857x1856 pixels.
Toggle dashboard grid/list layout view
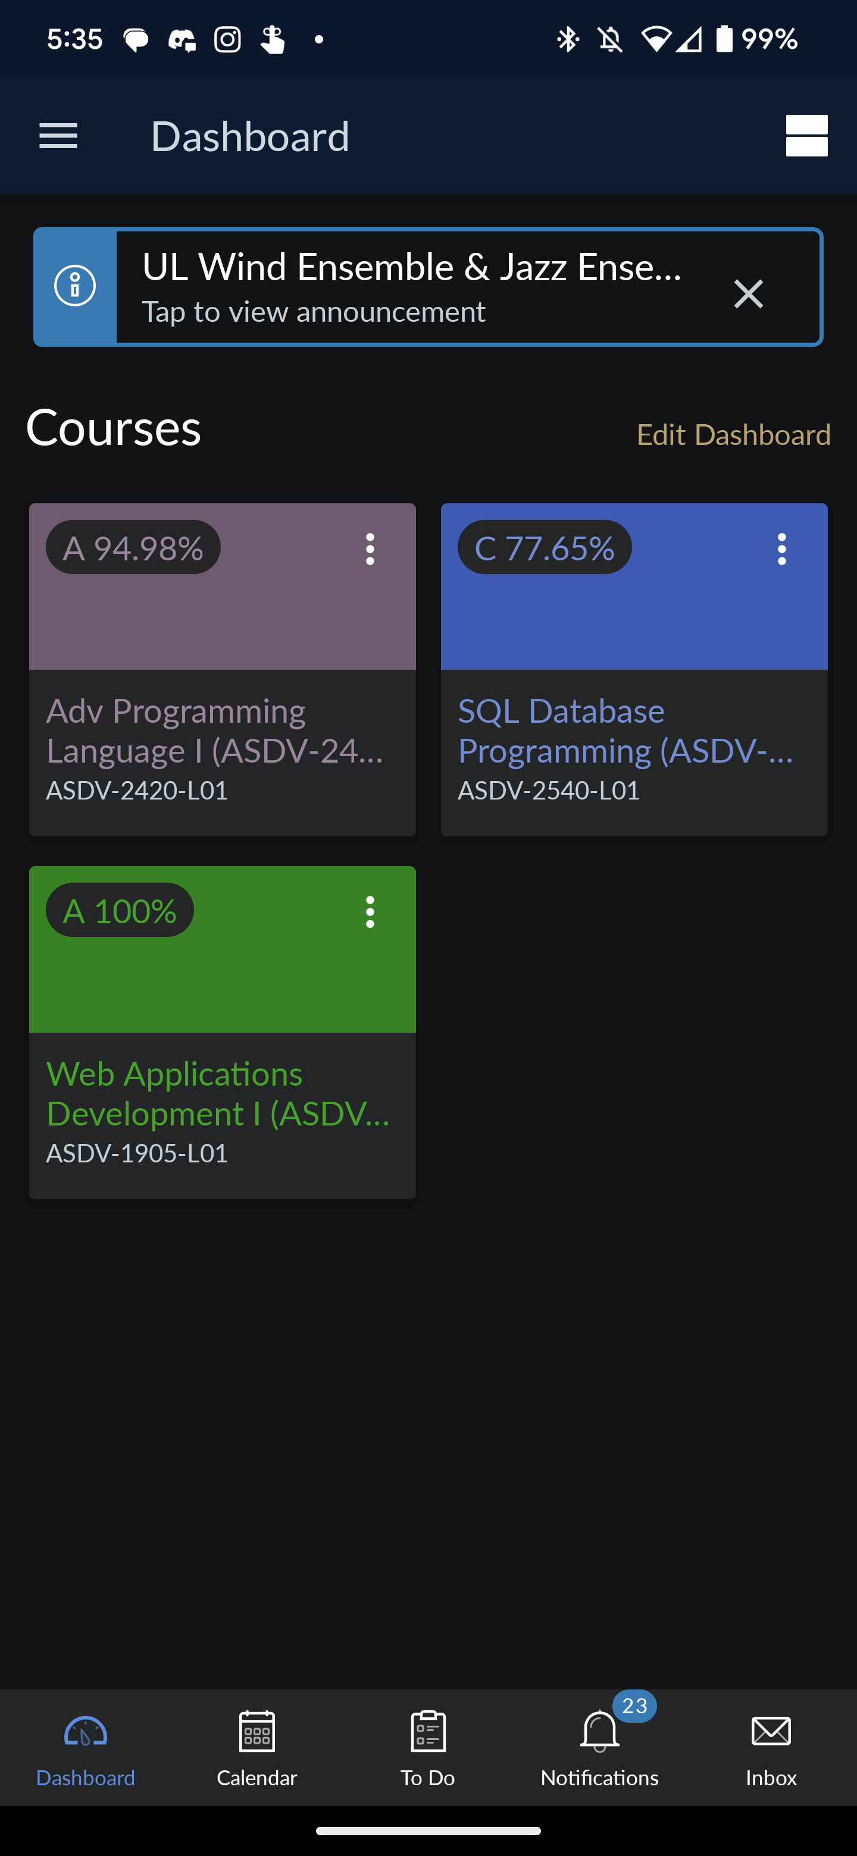coord(806,136)
